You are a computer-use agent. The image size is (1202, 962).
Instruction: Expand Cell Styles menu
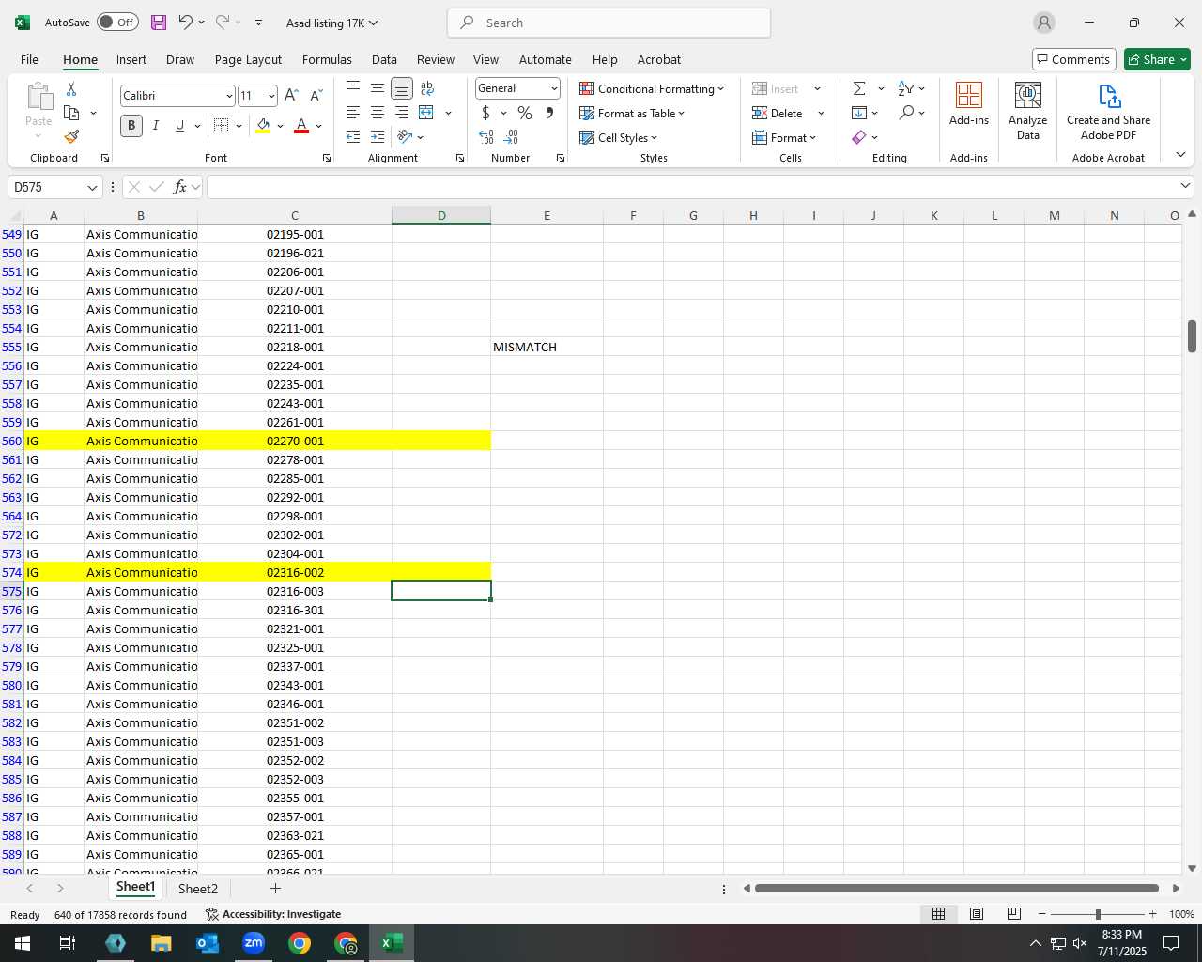[x=619, y=137]
